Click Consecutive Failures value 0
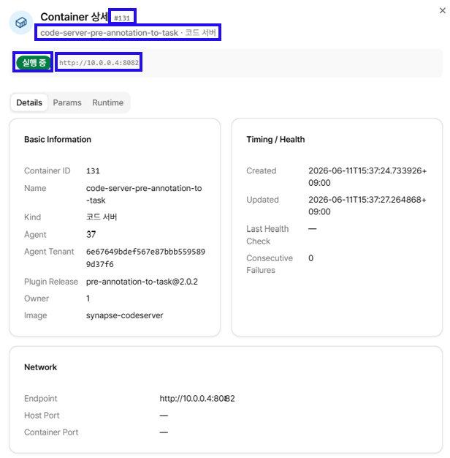The image size is (450, 458). [x=310, y=258]
